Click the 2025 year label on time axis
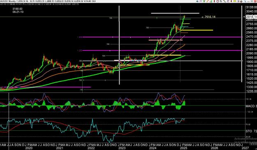This screenshot has height=150, width=257. point(183,148)
